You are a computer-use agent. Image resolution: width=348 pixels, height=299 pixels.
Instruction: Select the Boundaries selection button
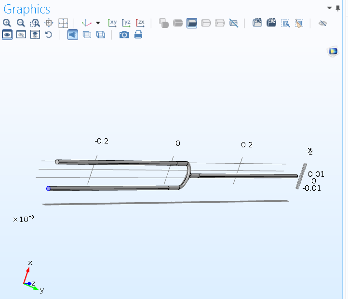[x=192, y=23]
